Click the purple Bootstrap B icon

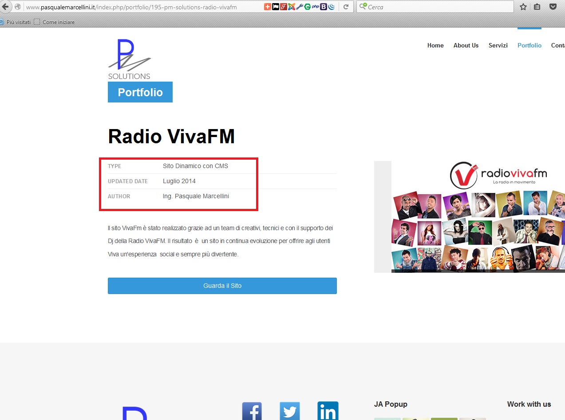[324, 7]
